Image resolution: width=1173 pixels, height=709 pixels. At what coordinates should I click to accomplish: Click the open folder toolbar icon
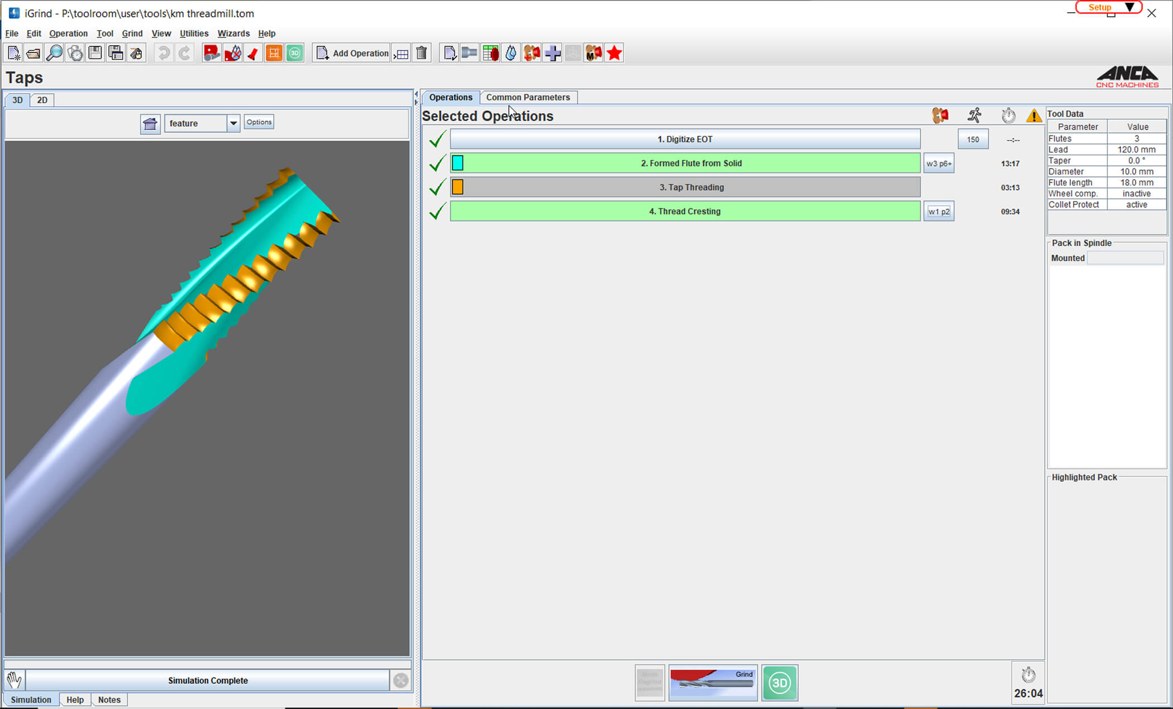pos(34,53)
